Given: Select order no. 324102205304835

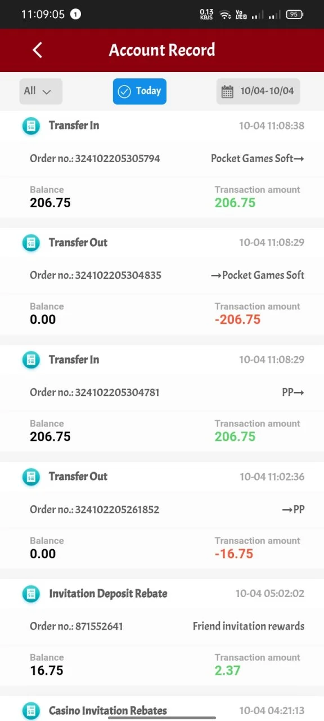Looking at the screenshot, I should 96,275.
